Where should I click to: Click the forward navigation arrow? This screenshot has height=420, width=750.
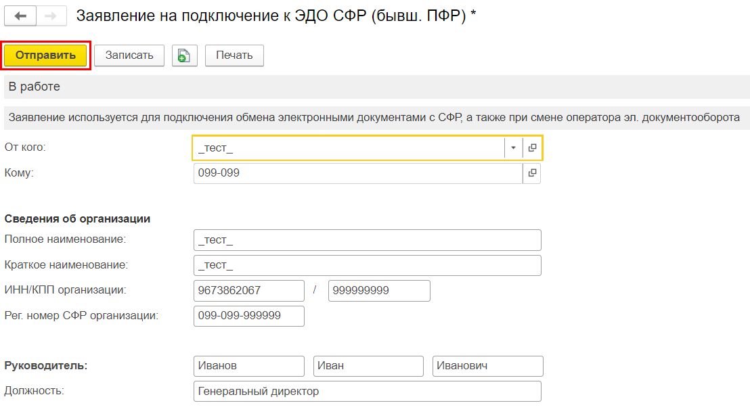point(51,16)
